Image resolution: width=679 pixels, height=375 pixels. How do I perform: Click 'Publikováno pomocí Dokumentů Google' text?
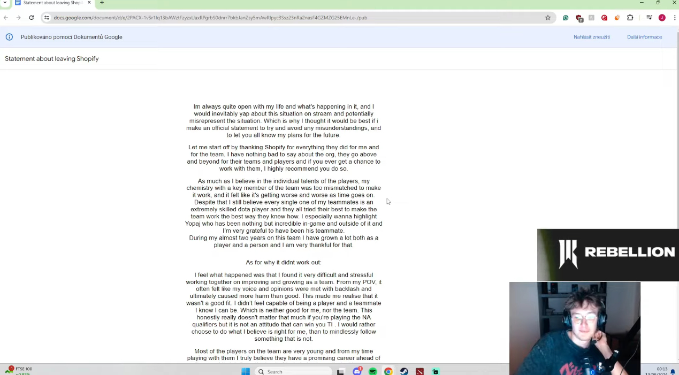[71, 37]
